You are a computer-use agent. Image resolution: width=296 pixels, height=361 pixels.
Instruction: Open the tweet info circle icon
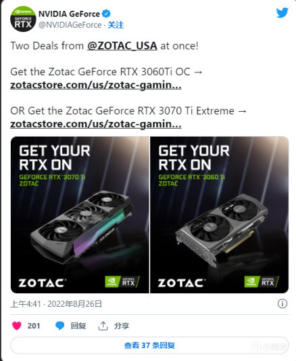[x=282, y=303]
